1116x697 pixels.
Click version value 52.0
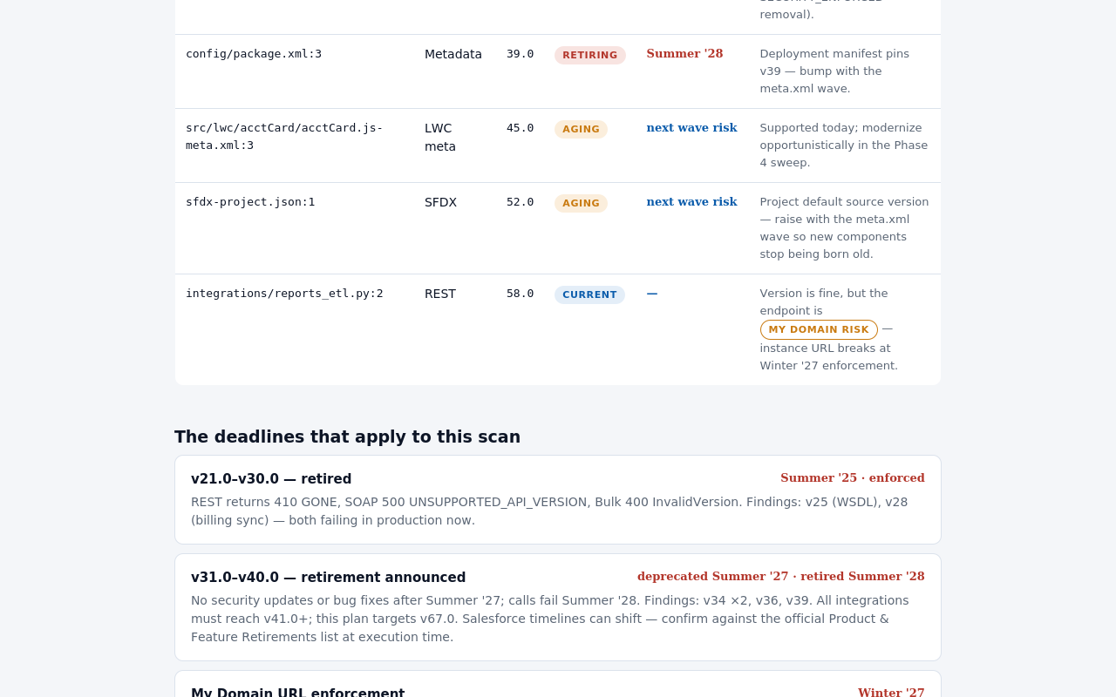coord(521,202)
